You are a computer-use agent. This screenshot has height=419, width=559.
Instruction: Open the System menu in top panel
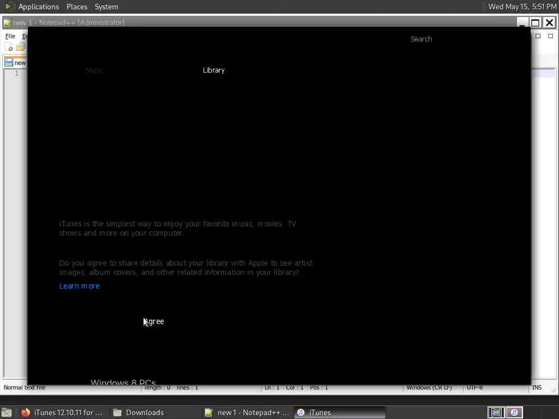pos(106,7)
